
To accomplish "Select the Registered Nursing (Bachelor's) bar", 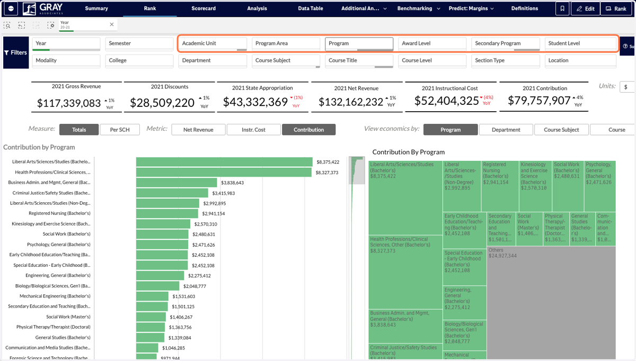I will (167, 213).
